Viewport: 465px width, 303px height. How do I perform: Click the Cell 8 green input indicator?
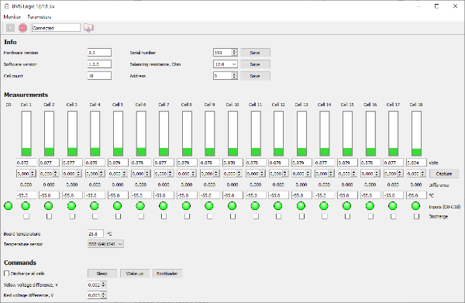pyautogui.click(x=187, y=206)
